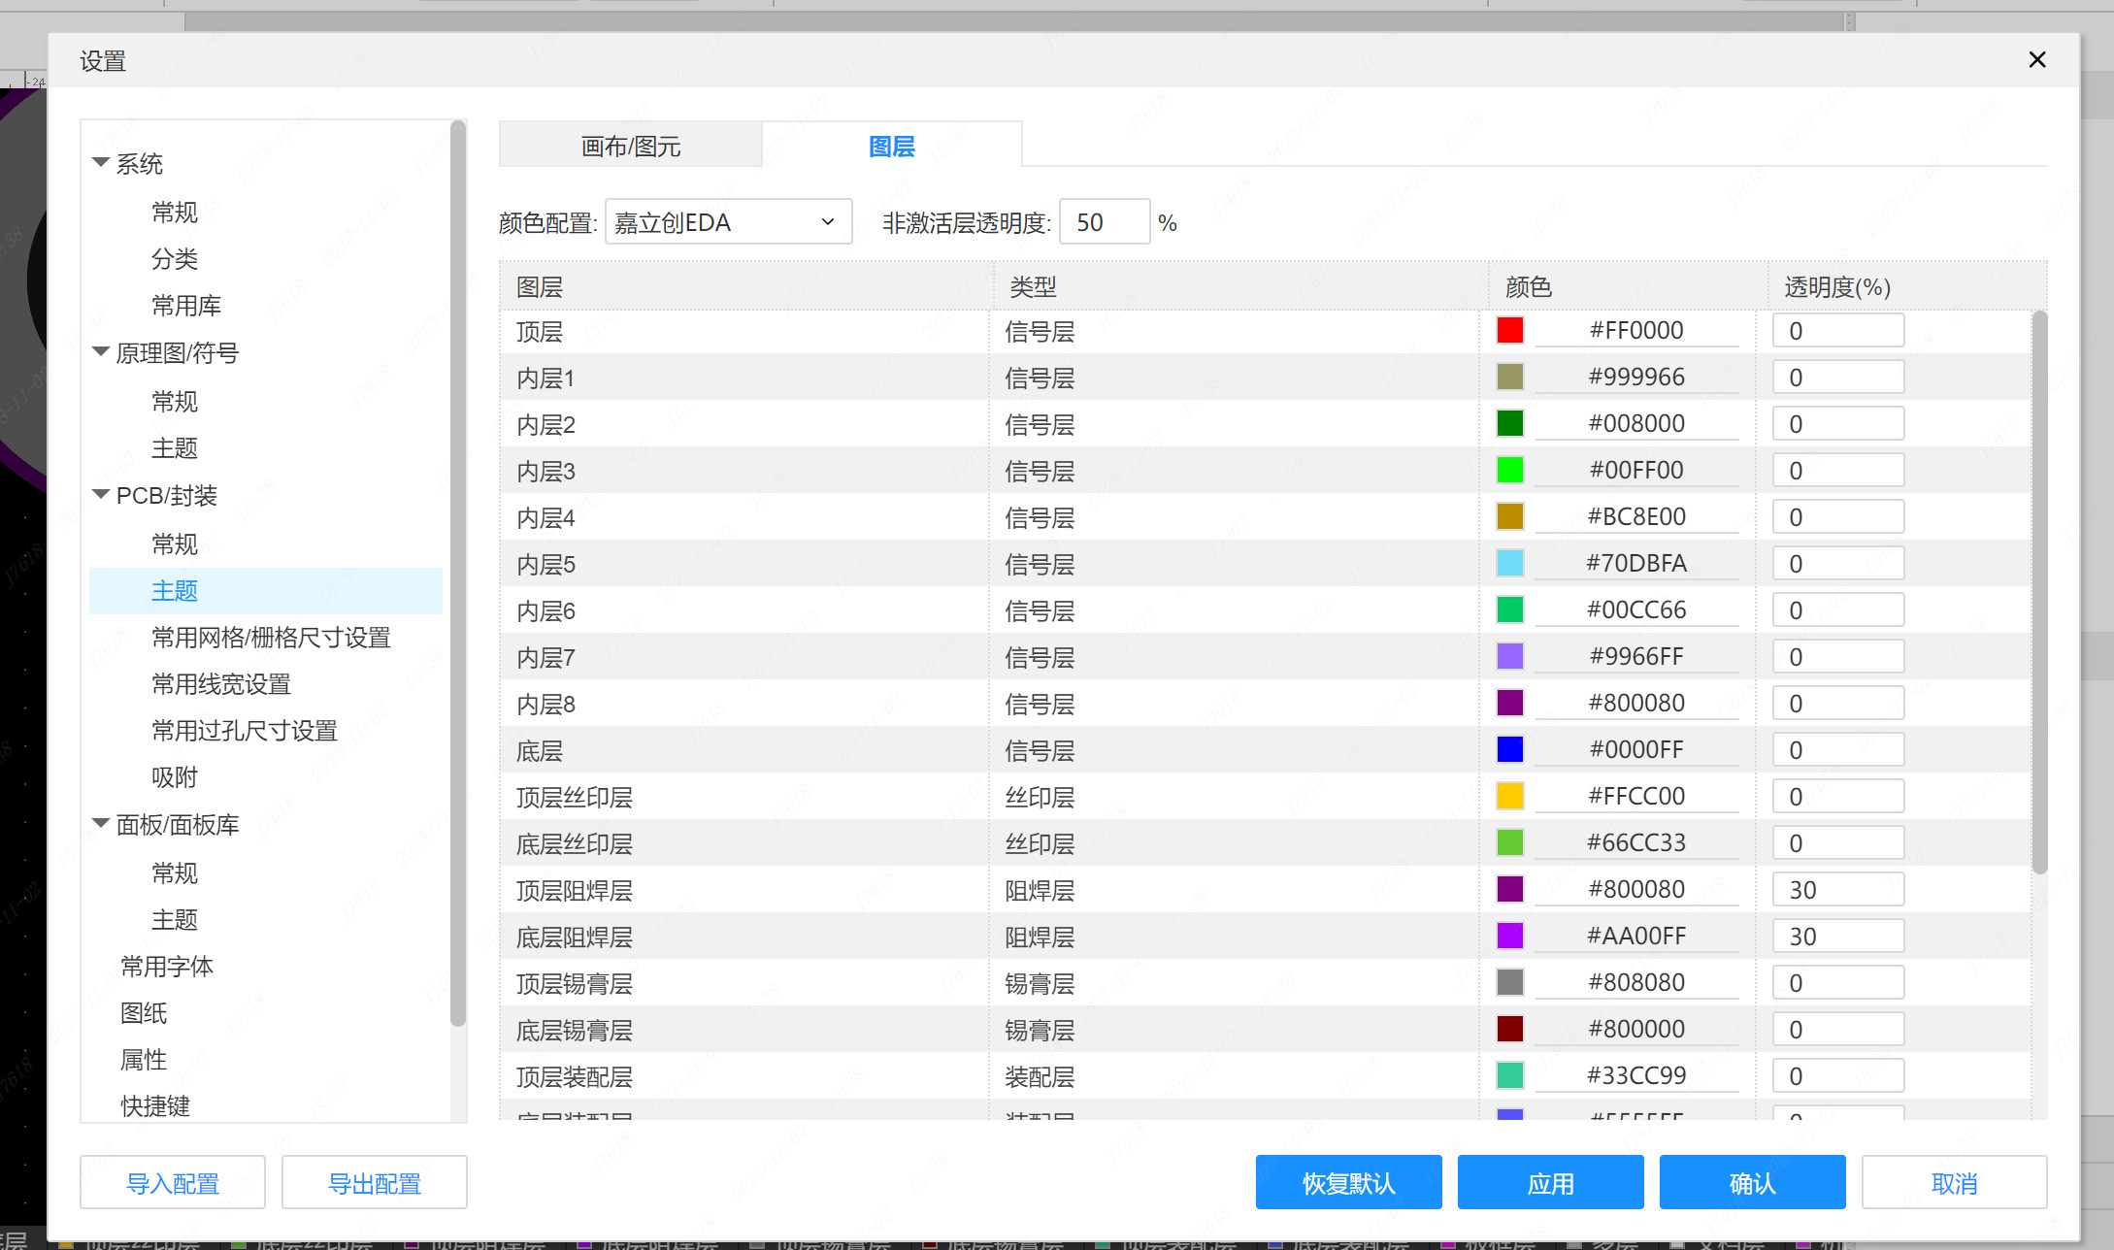The image size is (2114, 1250).
Task: Open 主题 under 原理图/符号
Action: [x=175, y=447]
